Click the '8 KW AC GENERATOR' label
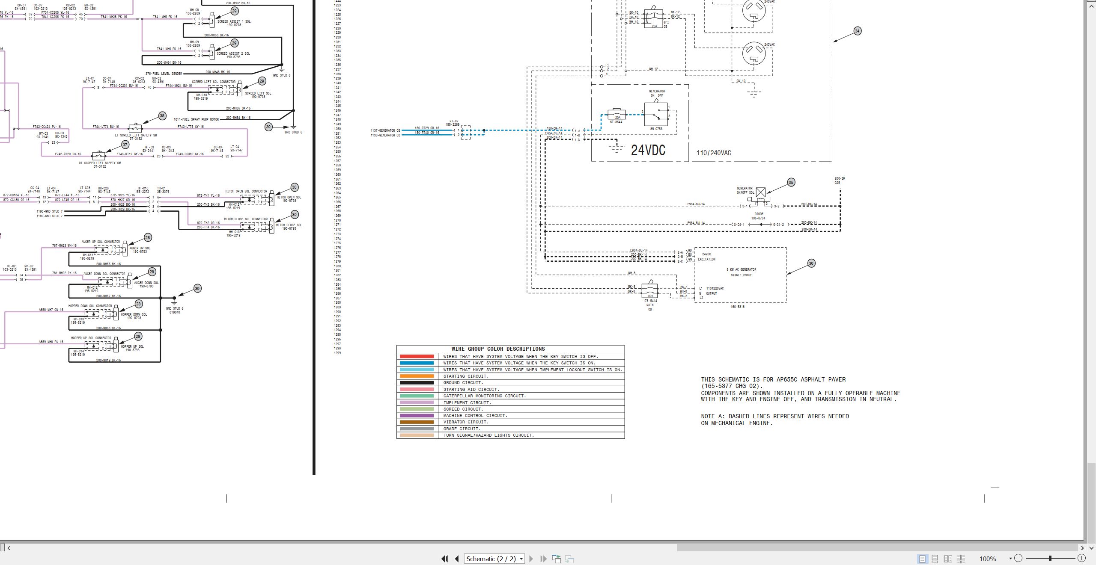Viewport: 1096px width, 565px height. 742,269
